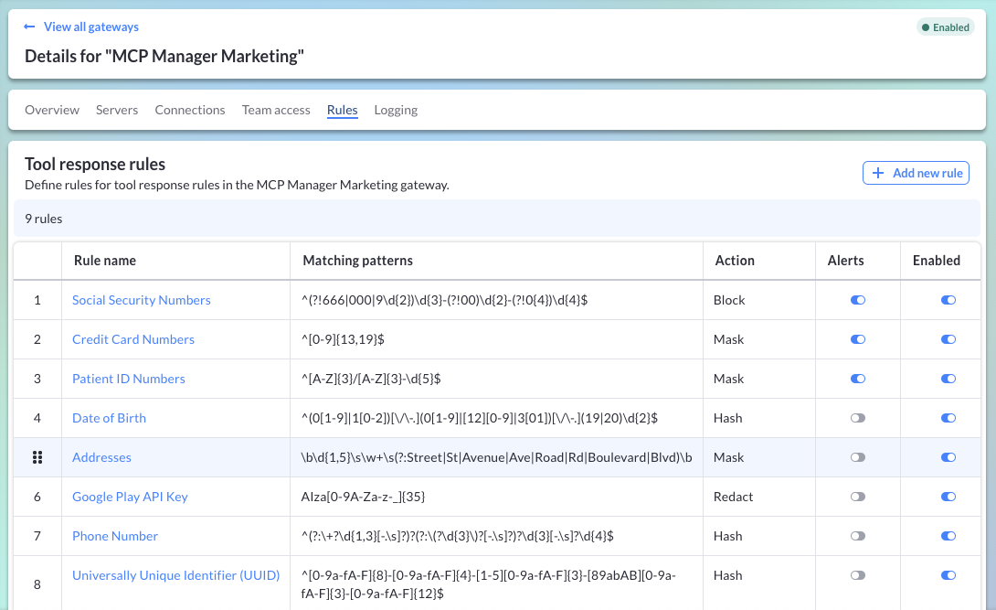Enable alerts for the Addresses rule

pos(857,457)
